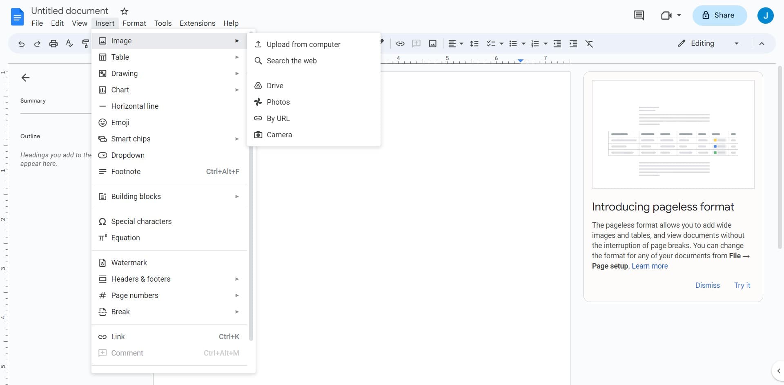Go back using the Summary panel arrow
784x385 pixels.
coord(25,78)
